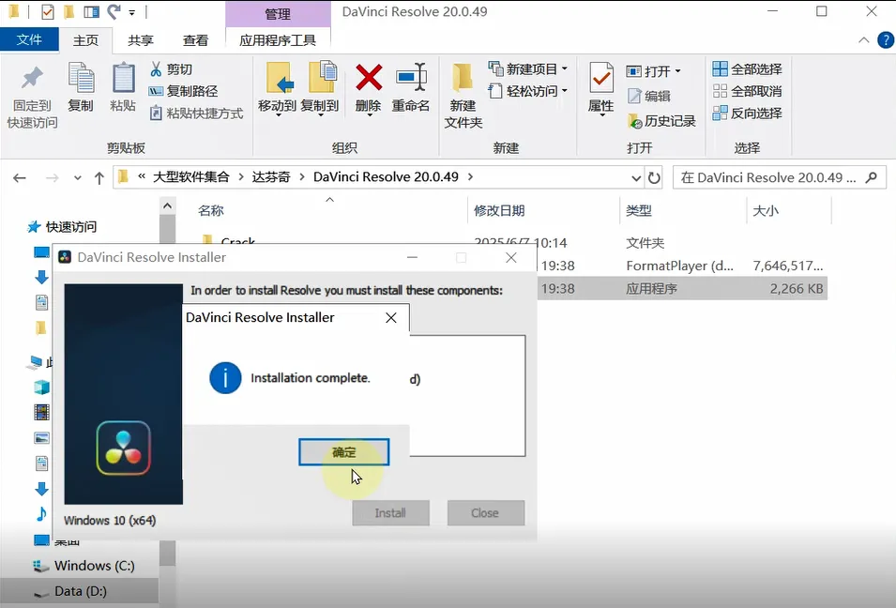Click 全部选择 select all

pos(748,69)
